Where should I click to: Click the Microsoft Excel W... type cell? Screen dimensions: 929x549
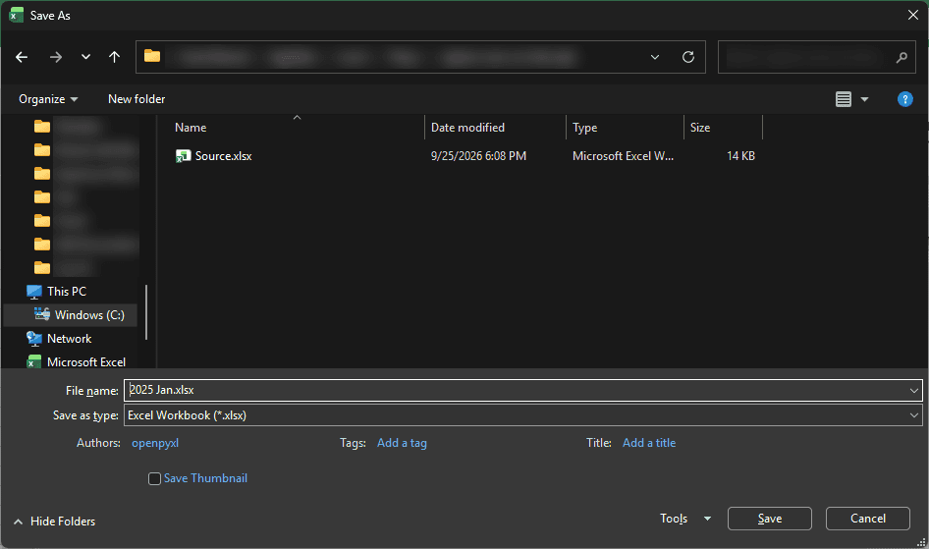(623, 156)
